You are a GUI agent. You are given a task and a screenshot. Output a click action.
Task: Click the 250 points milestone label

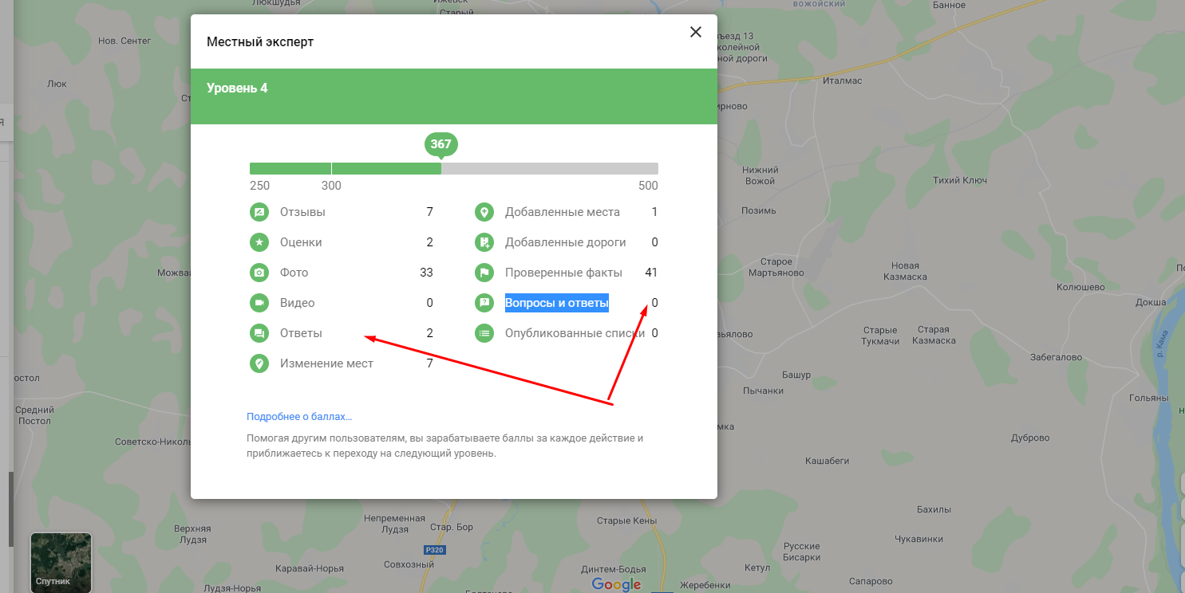pyautogui.click(x=259, y=186)
